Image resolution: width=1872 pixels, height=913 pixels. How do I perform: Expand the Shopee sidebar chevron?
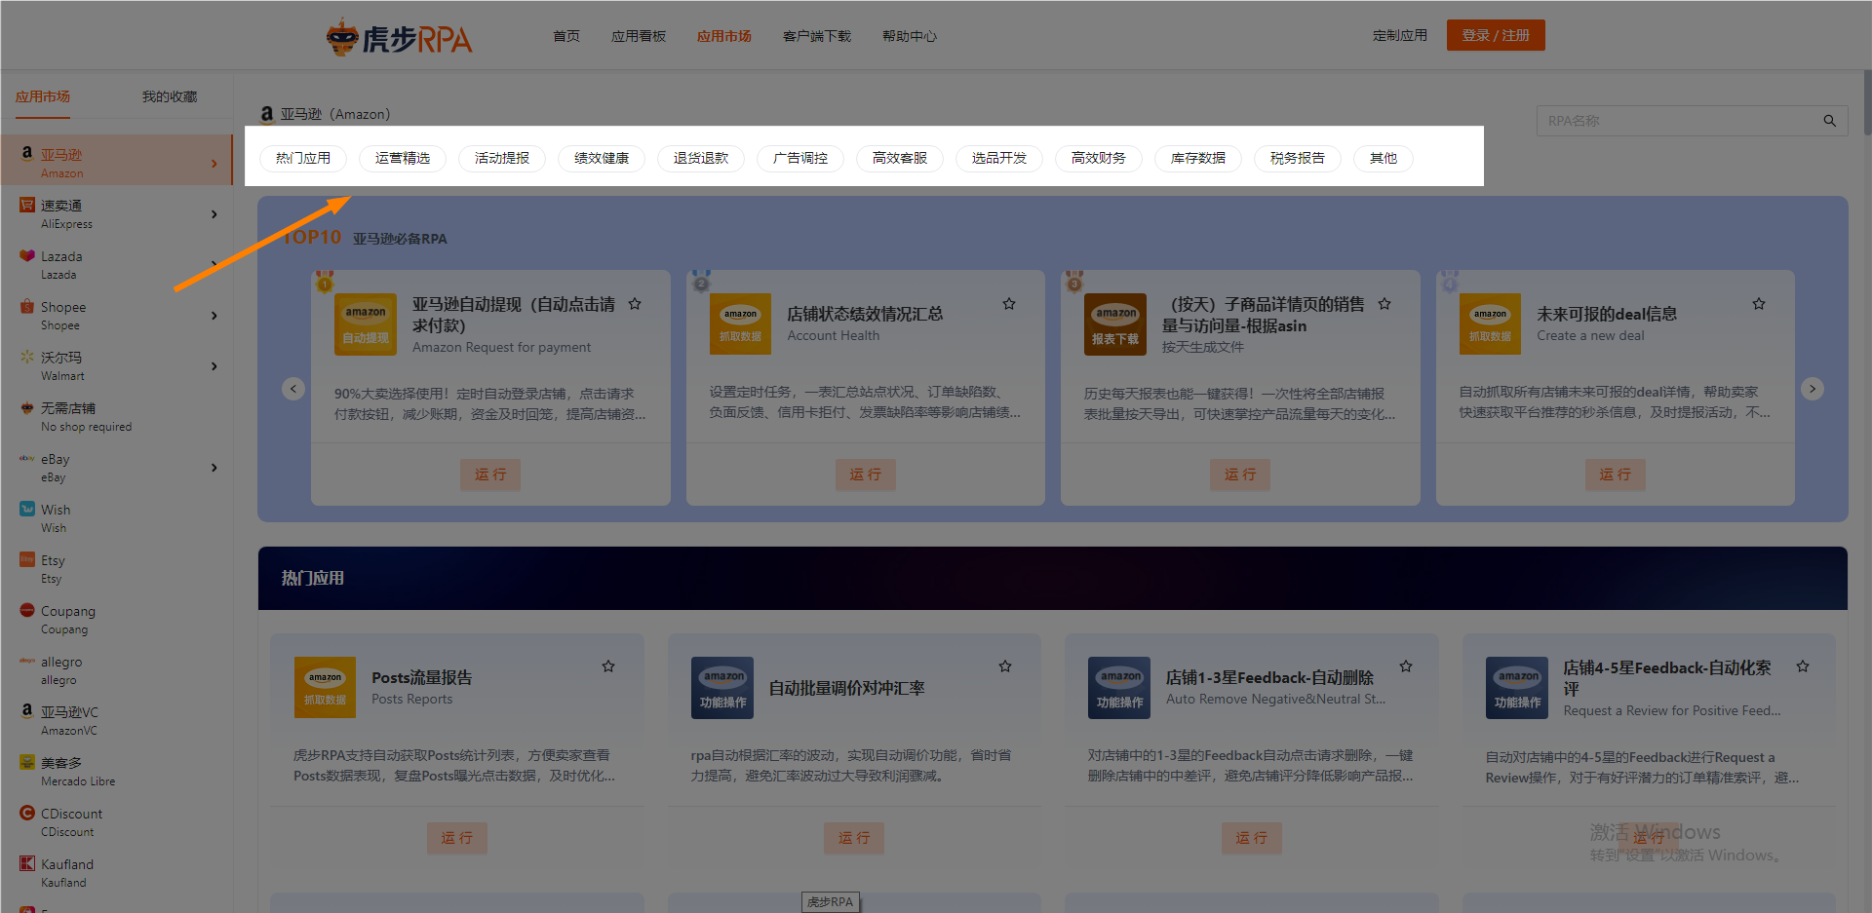tap(214, 316)
